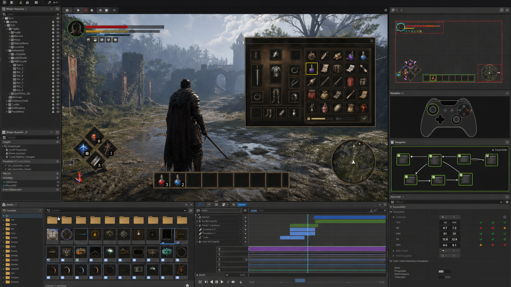Image resolution: width=511 pixels, height=287 pixels.
Task: Select the sword equipment slot in inventory
Action: pos(257,76)
